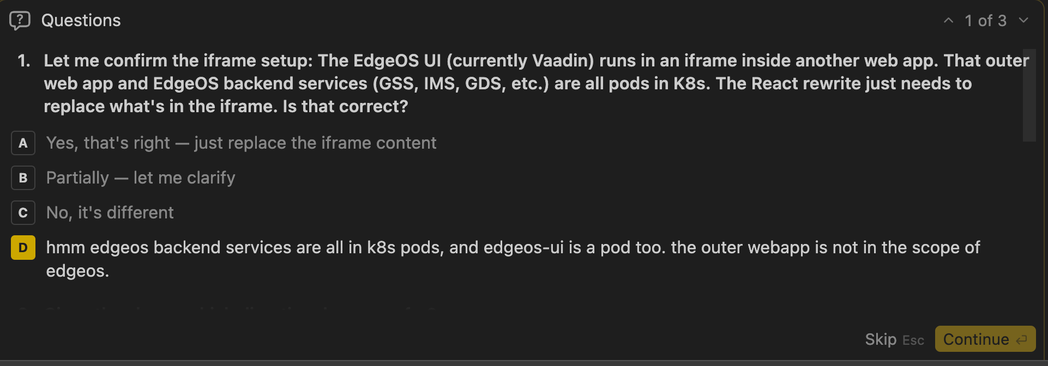The height and width of the screenshot is (366, 1048).
Task: Go to next question with down chevron
Action: coord(1023,21)
